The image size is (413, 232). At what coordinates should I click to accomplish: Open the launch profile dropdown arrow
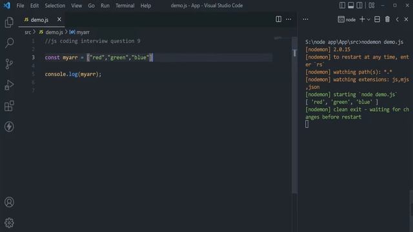pos(368,19)
